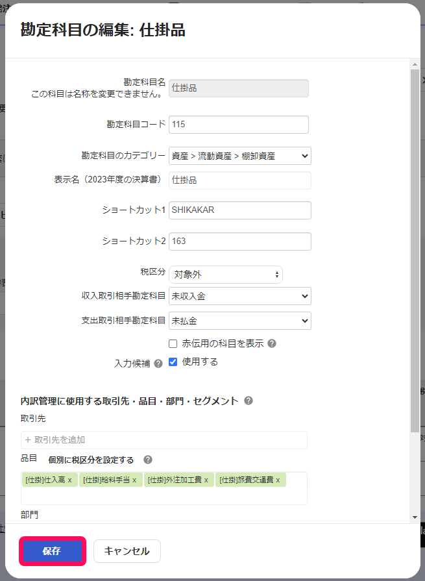Click the 取引先を追加 field
Screen dimensions: 425x581
click(164, 440)
